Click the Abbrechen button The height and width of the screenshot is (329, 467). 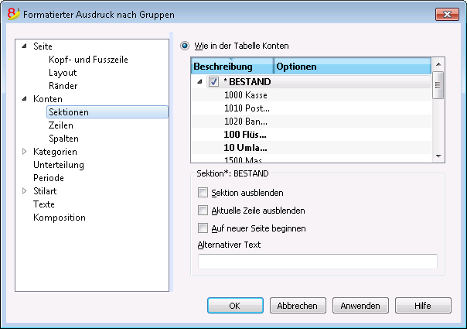coord(298,306)
